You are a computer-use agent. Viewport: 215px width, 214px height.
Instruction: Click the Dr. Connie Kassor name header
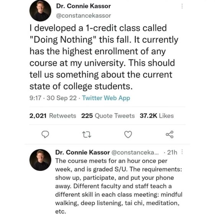pyautogui.click(x=83, y=6)
